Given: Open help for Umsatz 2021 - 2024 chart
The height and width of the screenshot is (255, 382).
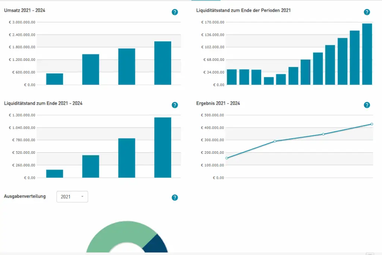Looking at the screenshot, I should coord(175,12).
